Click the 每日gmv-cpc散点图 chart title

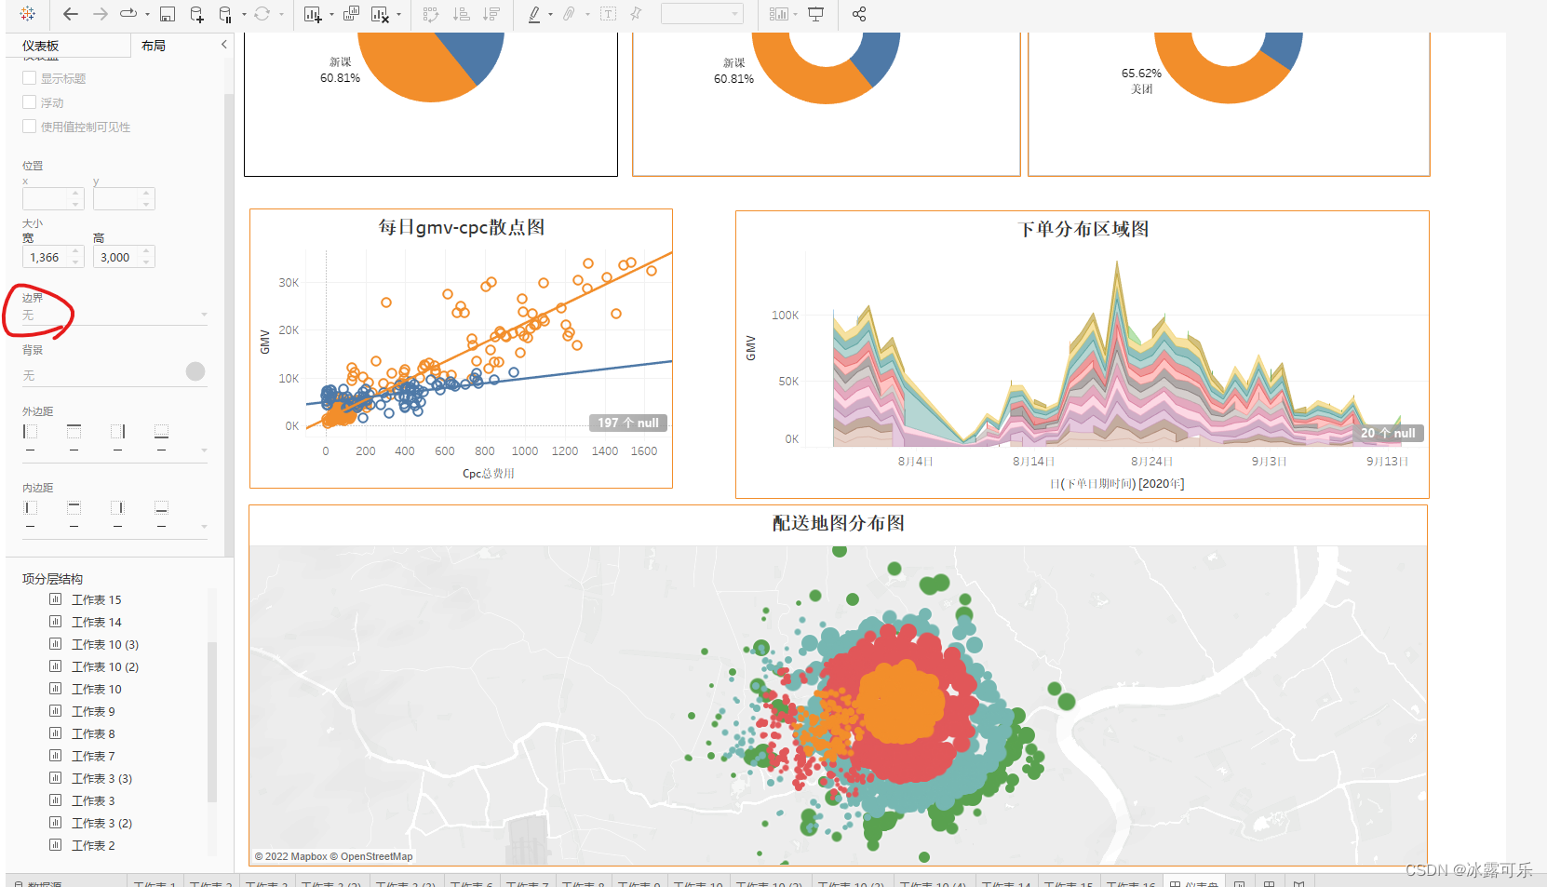(462, 227)
